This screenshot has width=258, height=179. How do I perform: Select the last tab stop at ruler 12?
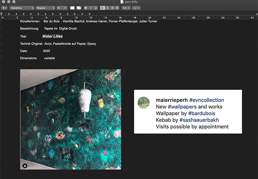coord(90,14)
